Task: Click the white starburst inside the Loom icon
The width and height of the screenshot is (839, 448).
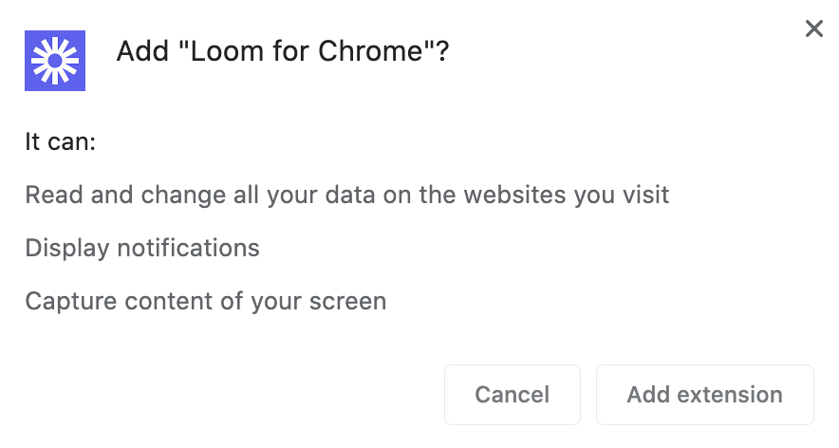Action: click(x=55, y=61)
